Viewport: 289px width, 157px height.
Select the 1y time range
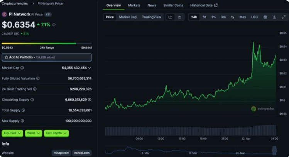(233, 17)
